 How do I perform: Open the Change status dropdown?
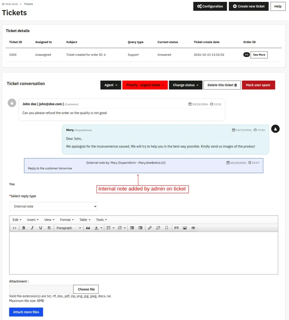coord(185,85)
